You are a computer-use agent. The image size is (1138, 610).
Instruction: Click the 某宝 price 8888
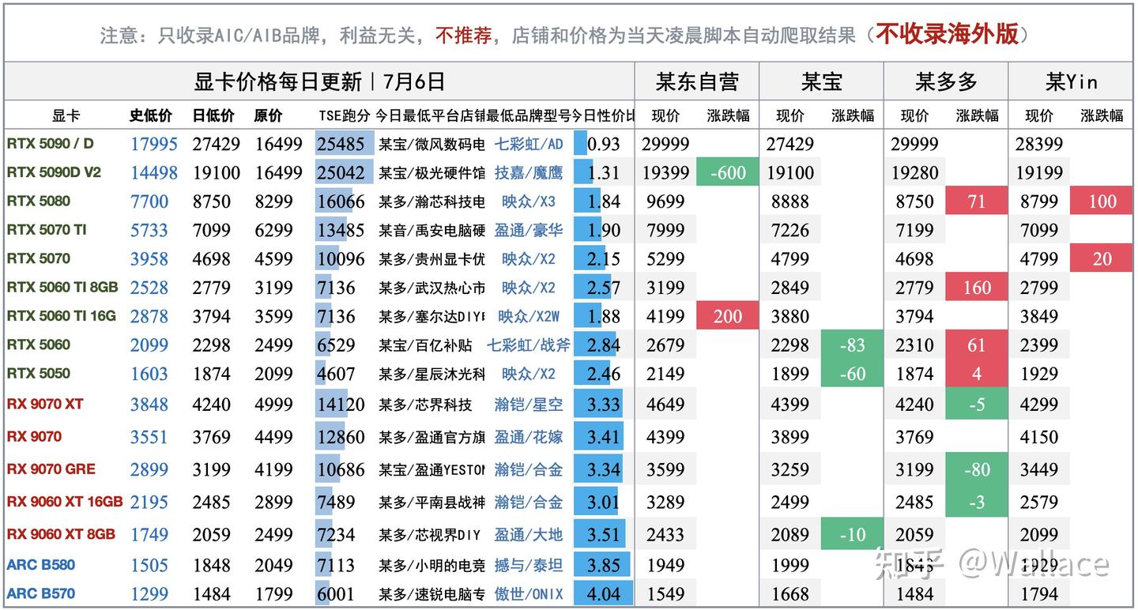(x=790, y=201)
